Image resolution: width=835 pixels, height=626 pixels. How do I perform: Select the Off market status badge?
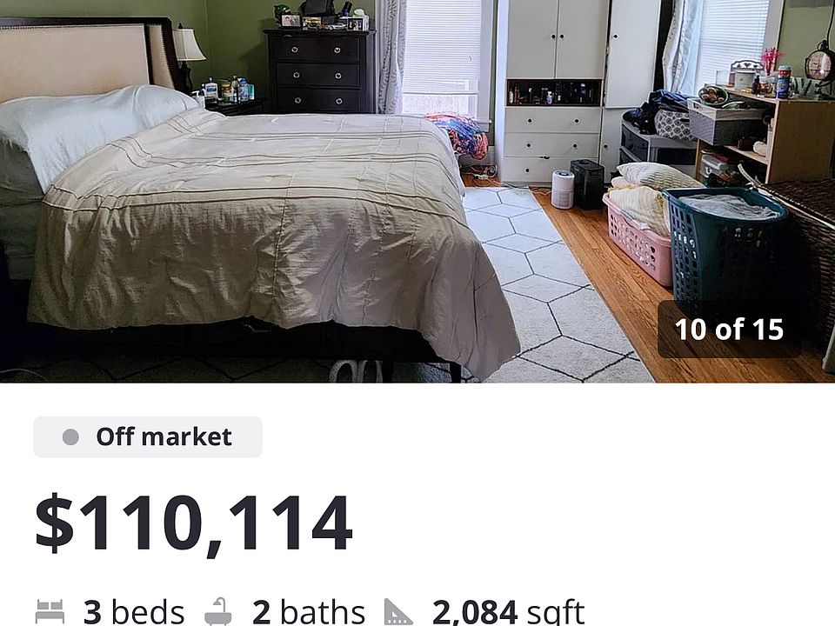click(x=148, y=437)
